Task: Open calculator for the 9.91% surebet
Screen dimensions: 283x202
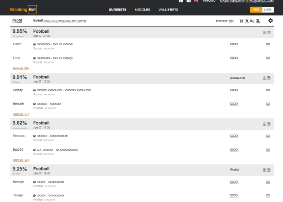Action: click(x=269, y=78)
